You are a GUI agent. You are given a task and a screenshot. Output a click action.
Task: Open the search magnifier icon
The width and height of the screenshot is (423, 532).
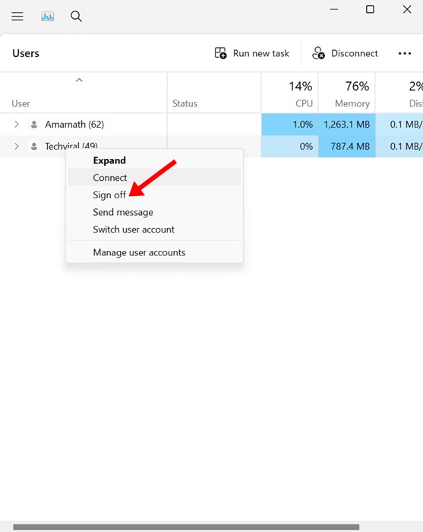(x=76, y=16)
